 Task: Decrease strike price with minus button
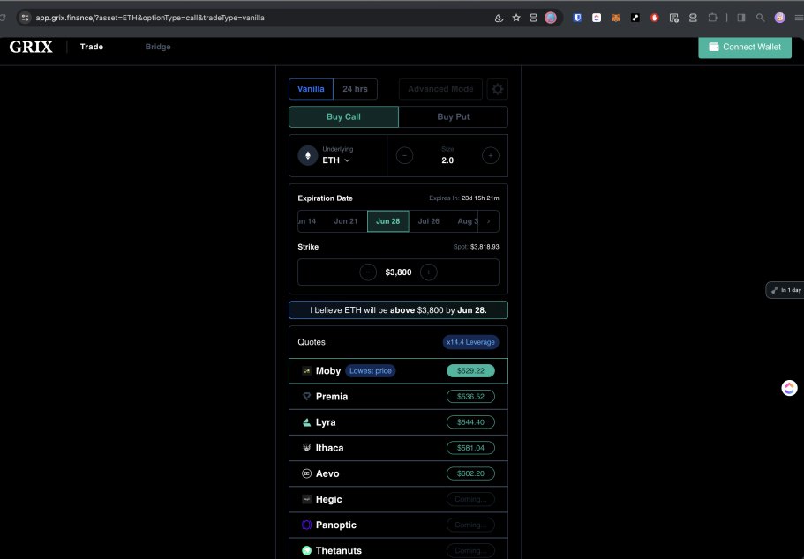368,272
